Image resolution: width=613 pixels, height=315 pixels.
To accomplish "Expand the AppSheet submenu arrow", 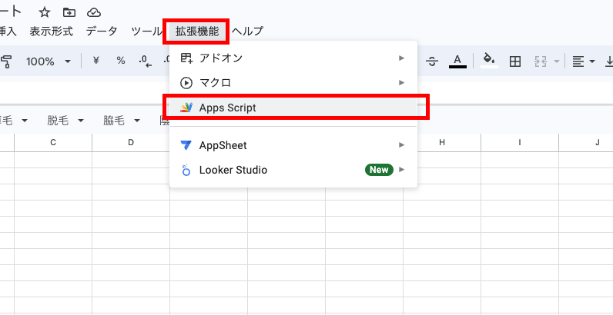I will (x=401, y=145).
